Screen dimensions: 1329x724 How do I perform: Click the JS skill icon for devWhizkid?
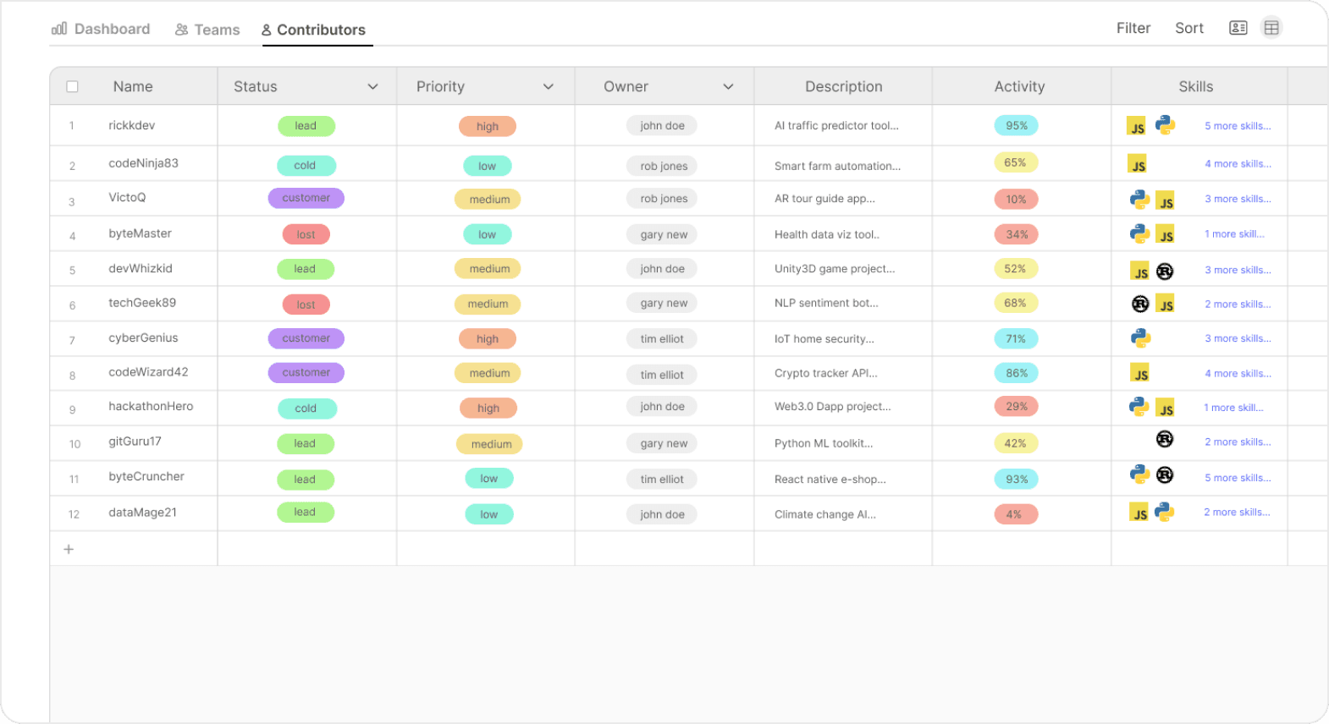point(1139,271)
